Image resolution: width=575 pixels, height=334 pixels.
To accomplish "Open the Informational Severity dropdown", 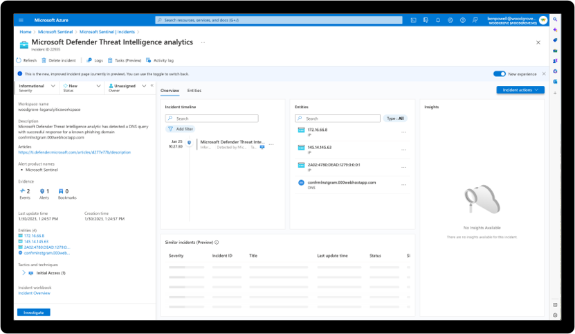I will pyautogui.click(x=37, y=88).
